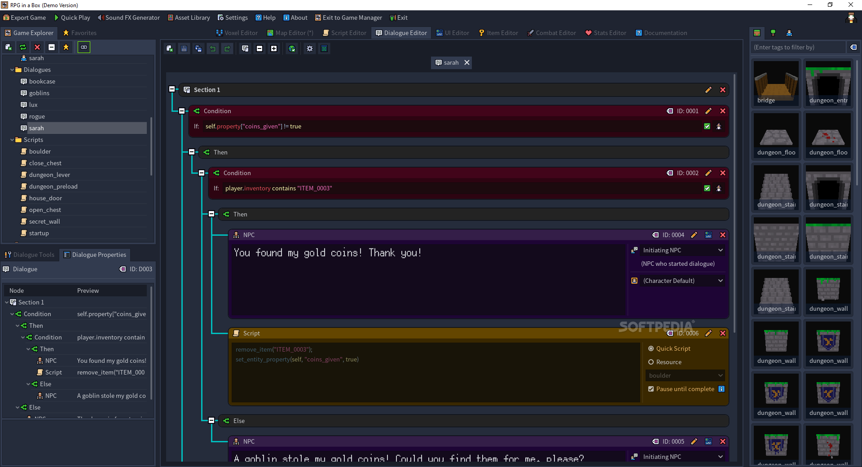Viewport: 862px width, 467px height.
Task: Open blue panel icon on NPC 0004
Action: [x=708, y=235]
